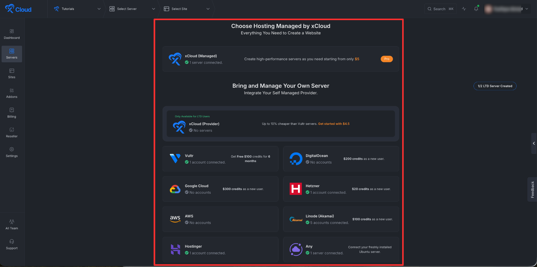
Task: Select the Any provider name
Action: tap(309, 246)
